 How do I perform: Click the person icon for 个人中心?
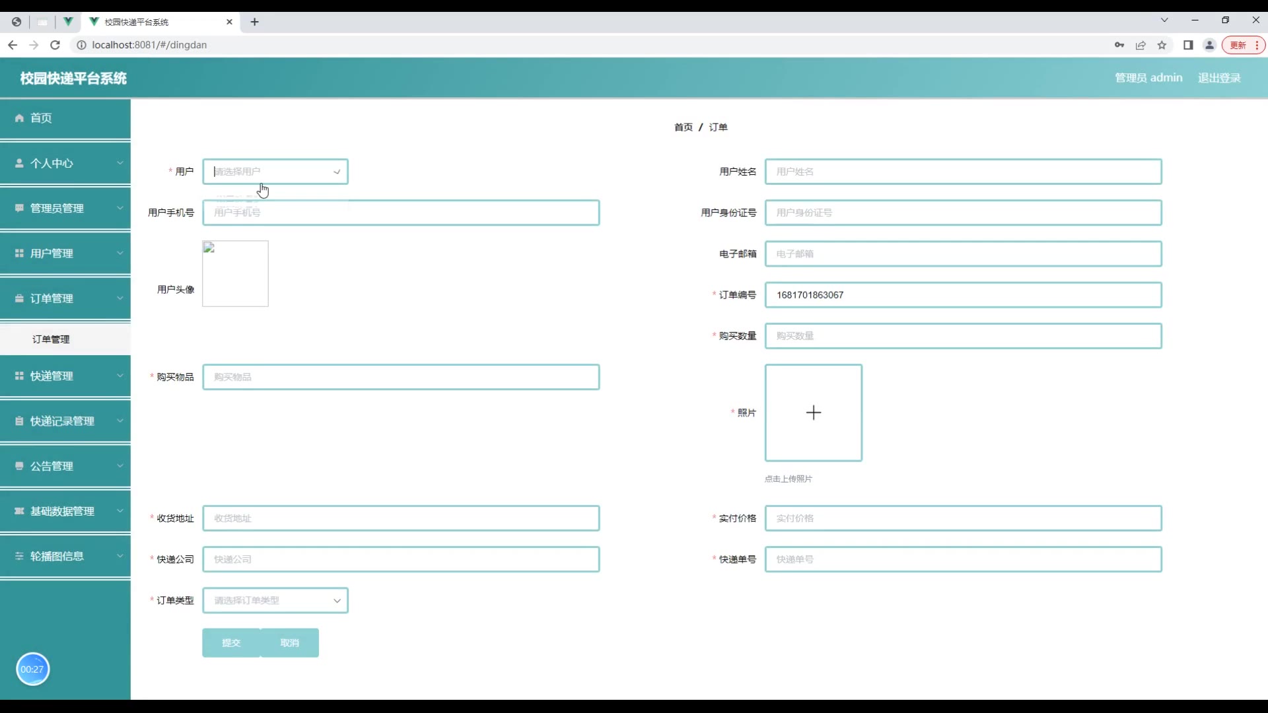[19, 163]
